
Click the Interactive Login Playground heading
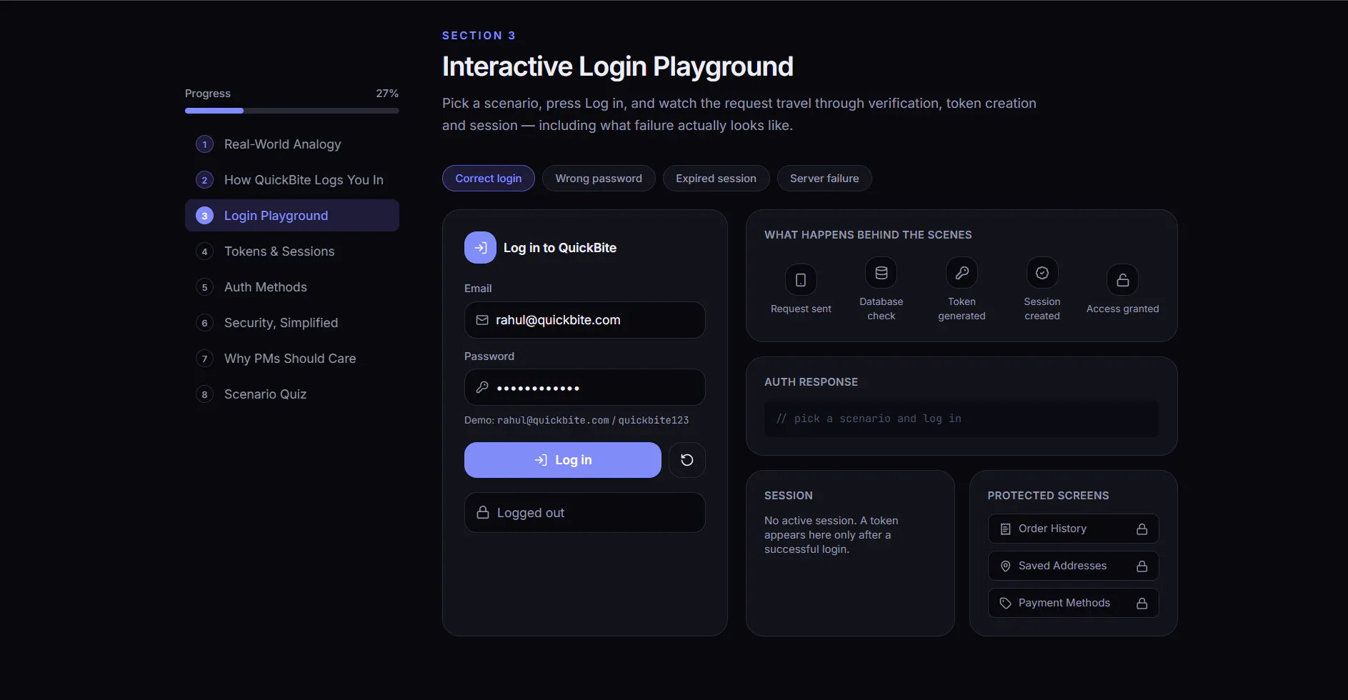(x=618, y=66)
